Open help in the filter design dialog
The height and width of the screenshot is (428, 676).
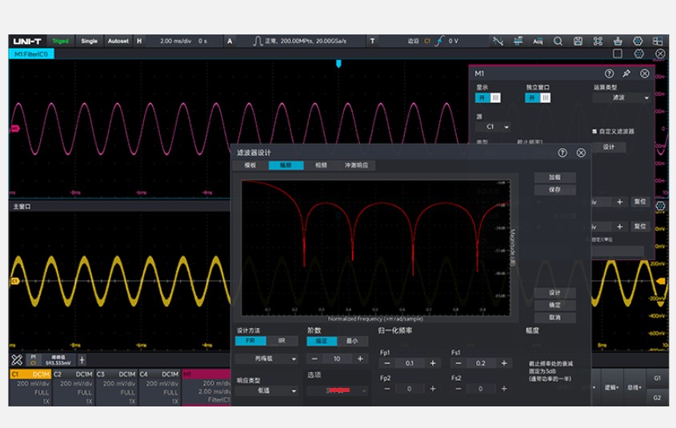click(562, 153)
